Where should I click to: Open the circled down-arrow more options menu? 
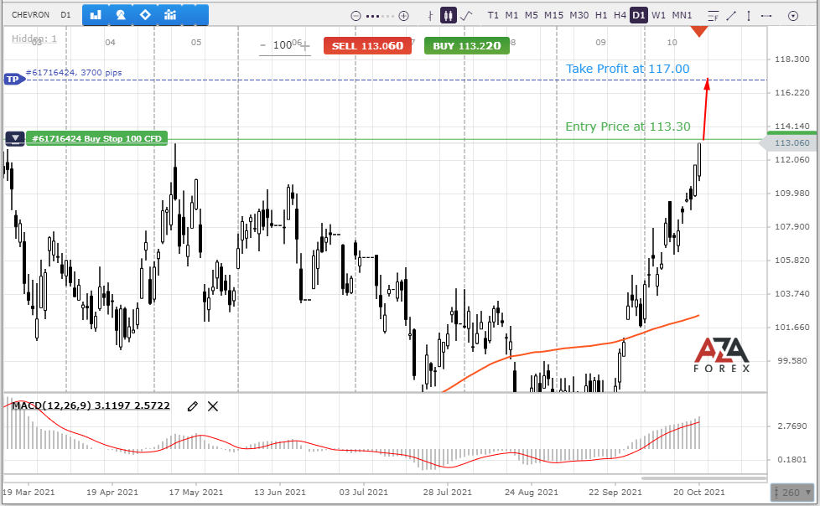click(793, 16)
